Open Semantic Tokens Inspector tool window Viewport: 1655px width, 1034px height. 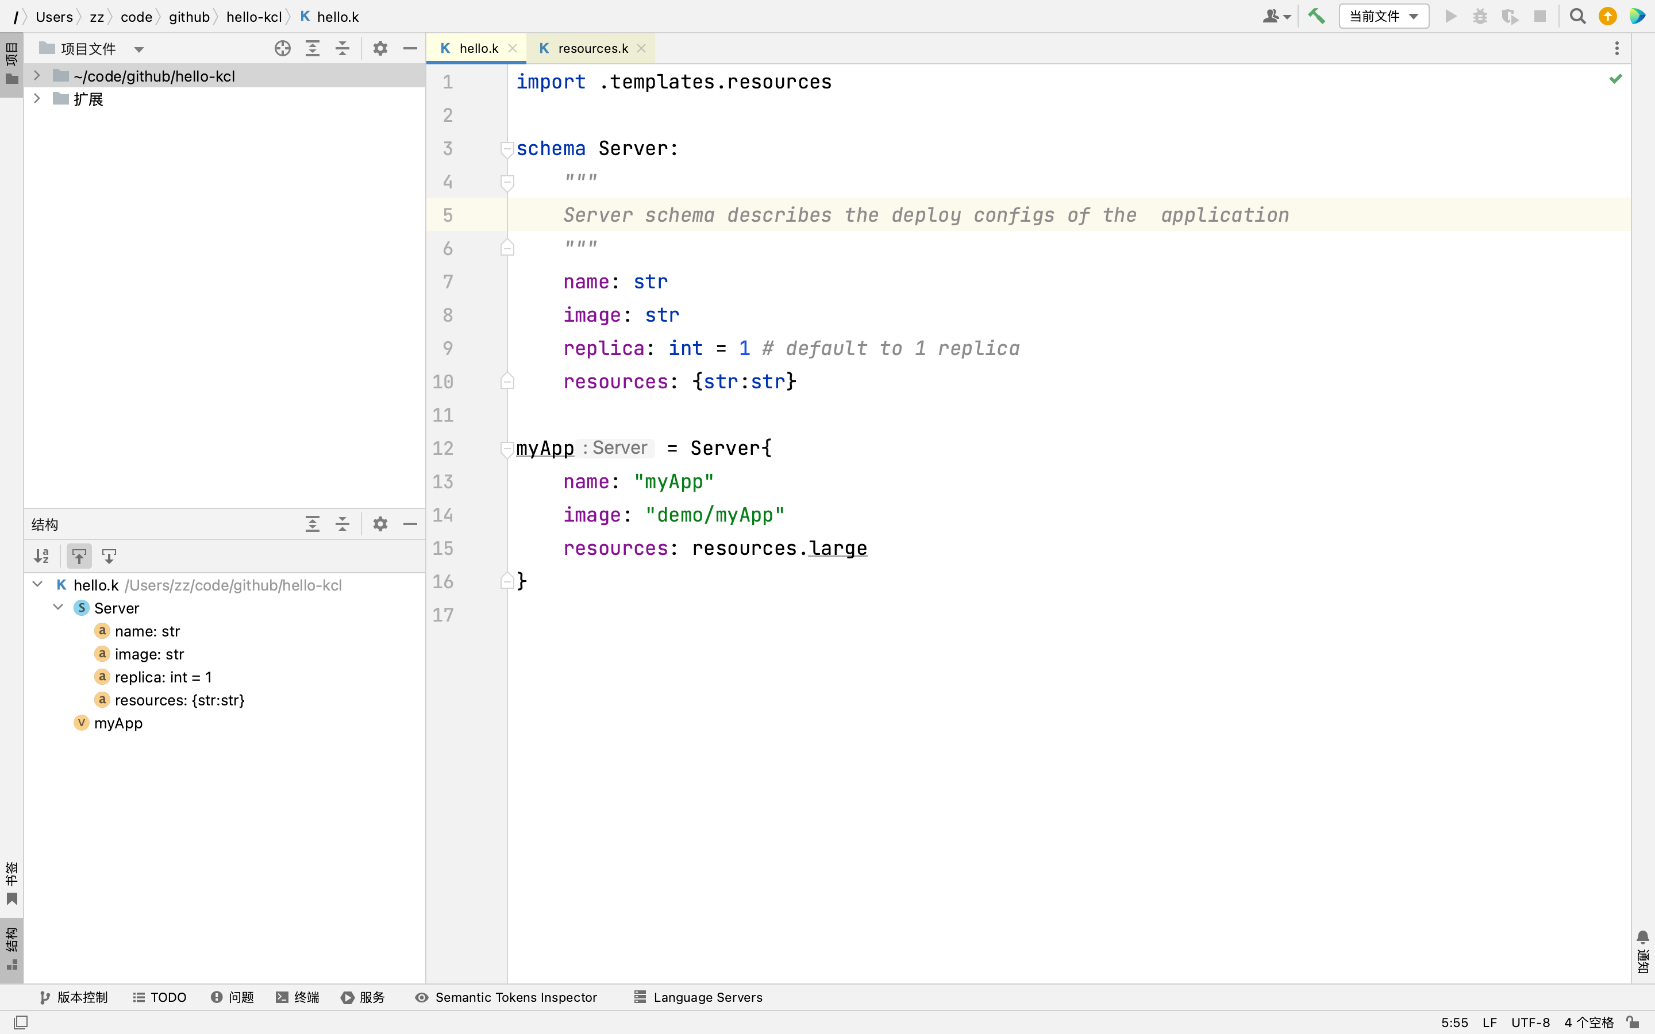(x=506, y=997)
